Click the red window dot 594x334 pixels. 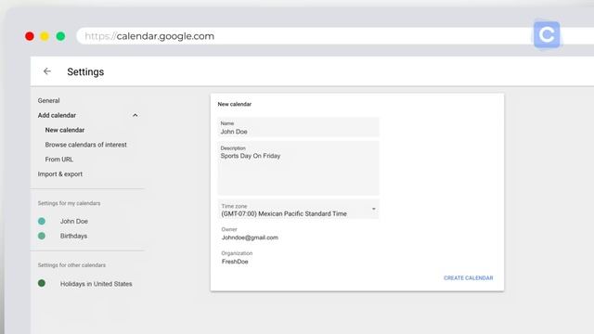(30, 36)
